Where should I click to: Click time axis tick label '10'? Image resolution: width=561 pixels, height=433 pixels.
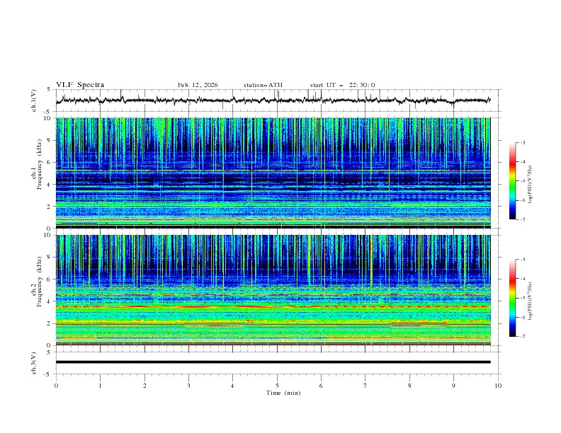(x=498, y=386)
